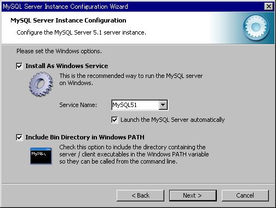Click 'Configure the MySQL Server 5.1 server instance.' text
Screen dimensions: 276x208
81,32
